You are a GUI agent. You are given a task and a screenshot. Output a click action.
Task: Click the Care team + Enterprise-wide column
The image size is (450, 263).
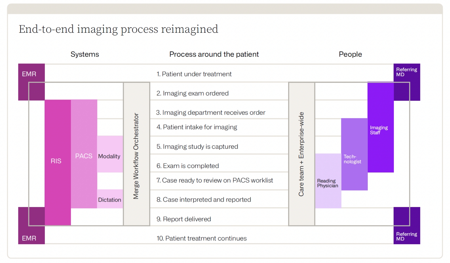[301, 154]
